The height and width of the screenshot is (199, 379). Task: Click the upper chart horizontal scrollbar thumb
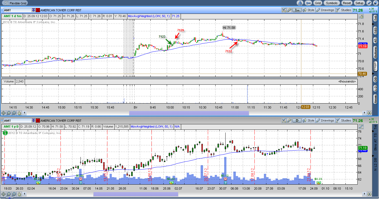[189, 113]
